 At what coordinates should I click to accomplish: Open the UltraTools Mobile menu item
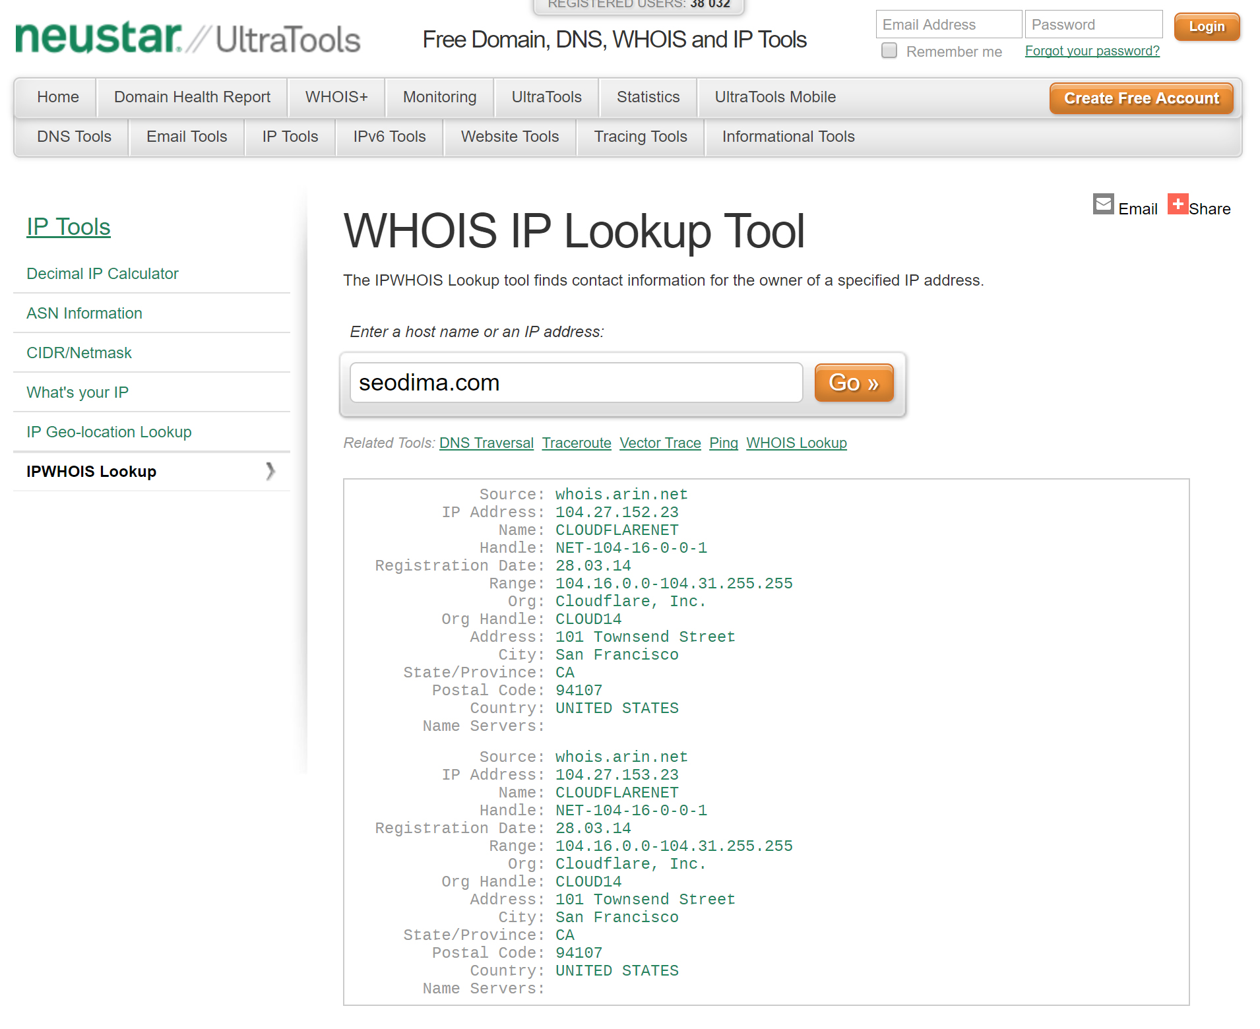[775, 97]
